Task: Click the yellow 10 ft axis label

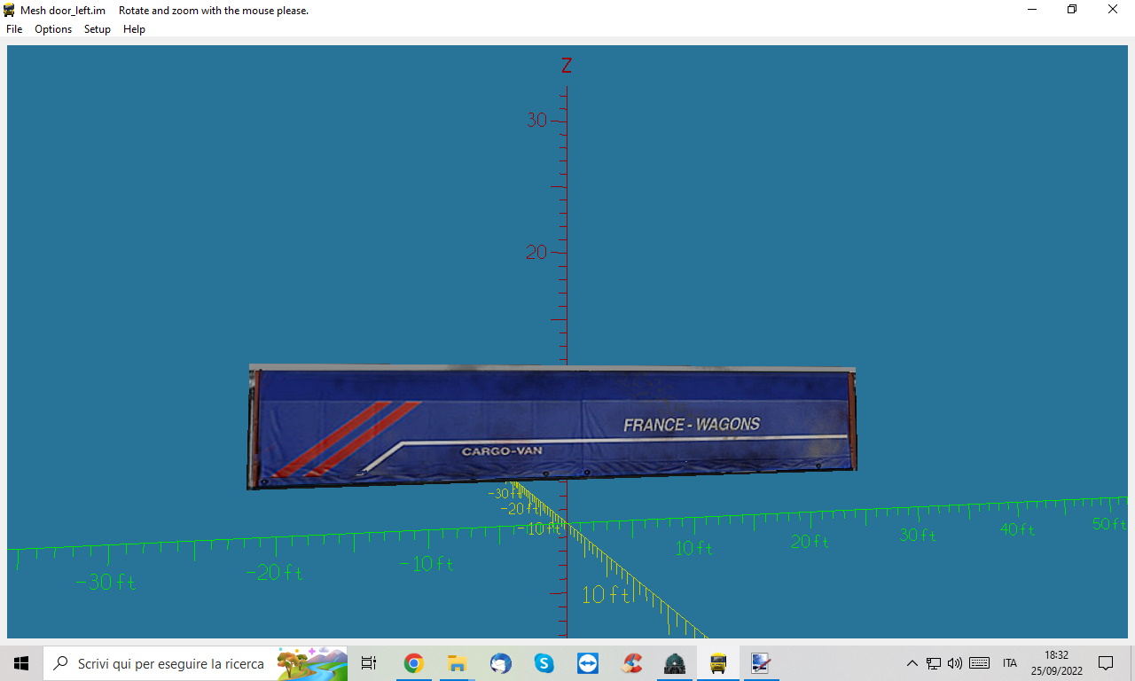Action: 607,595
